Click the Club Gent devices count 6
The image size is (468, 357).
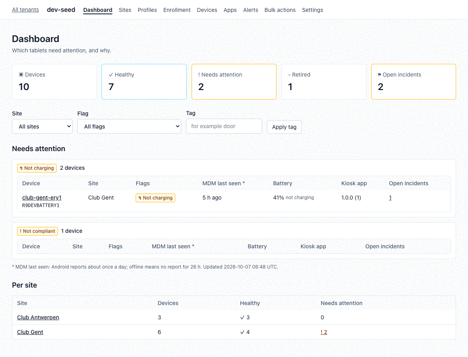159,332
